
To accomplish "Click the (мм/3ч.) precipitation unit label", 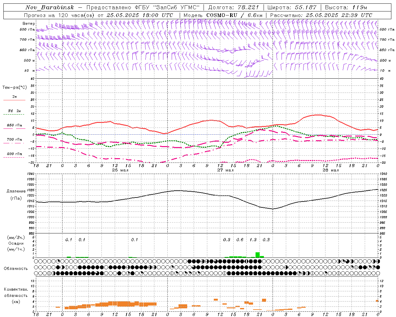I will [16, 238].
